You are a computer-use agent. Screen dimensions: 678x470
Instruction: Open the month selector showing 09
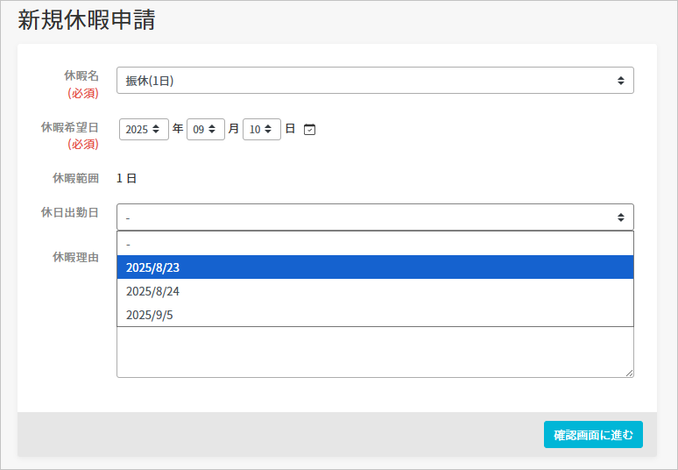206,130
